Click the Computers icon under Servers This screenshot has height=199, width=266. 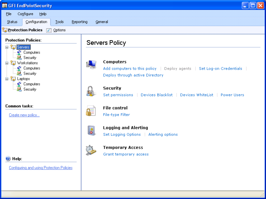(19, 52)
